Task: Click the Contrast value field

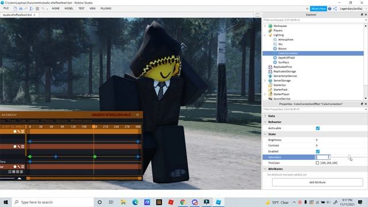Action: click(x=341, y=145)
